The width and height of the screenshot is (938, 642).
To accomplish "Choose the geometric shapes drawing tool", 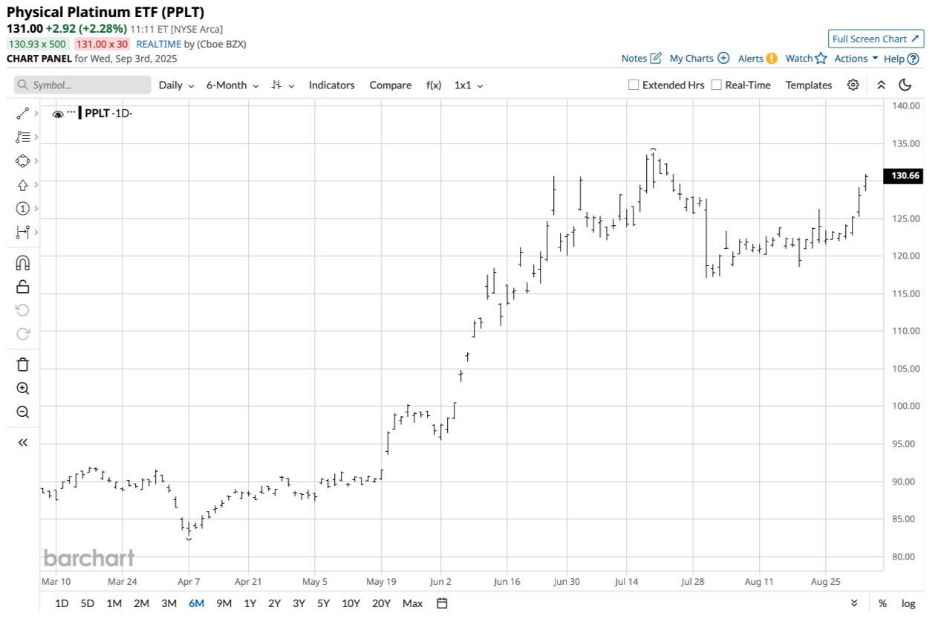I will coord(22,160).
